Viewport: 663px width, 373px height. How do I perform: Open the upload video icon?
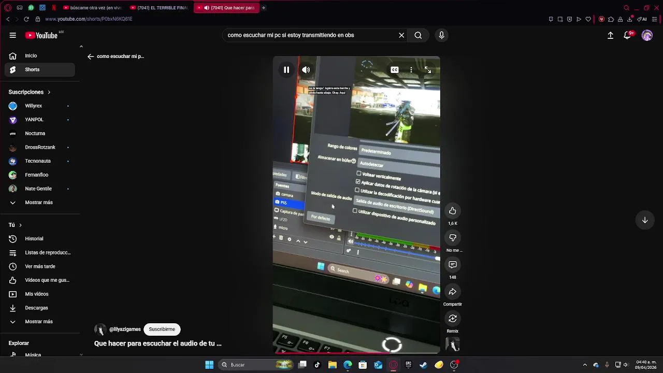point(610,35)
